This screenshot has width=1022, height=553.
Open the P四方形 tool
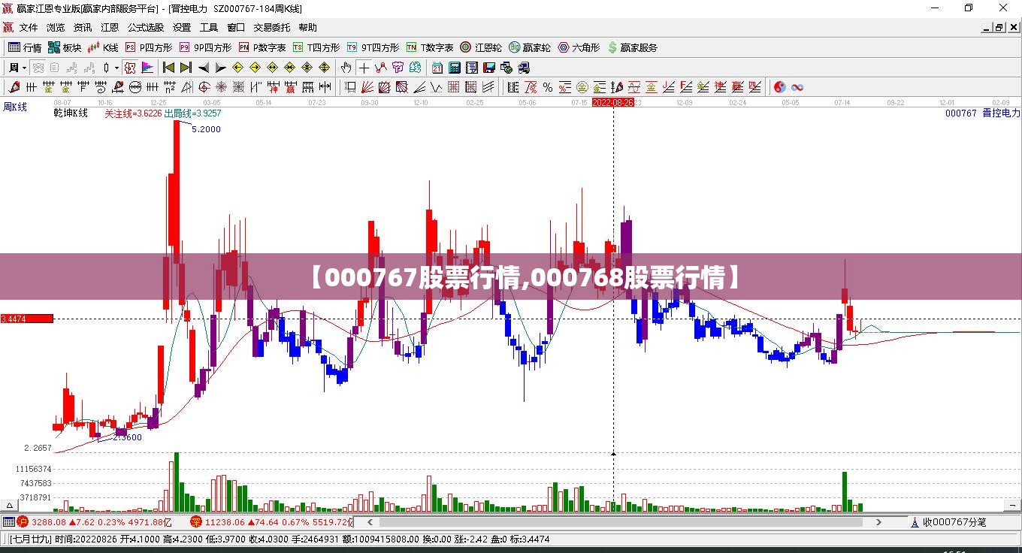tap(148, 47)
